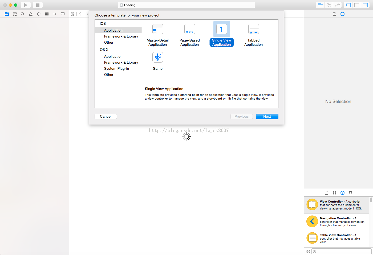Select View Controller in the object library
373x255 pixels.
click(337, 205)
